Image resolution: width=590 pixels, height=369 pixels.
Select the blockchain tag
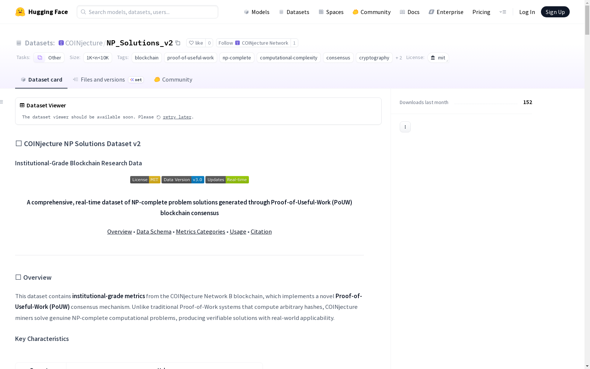pyautogui.click(x=147, y=58)
